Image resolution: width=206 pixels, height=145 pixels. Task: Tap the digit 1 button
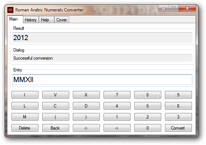point(117,117)
